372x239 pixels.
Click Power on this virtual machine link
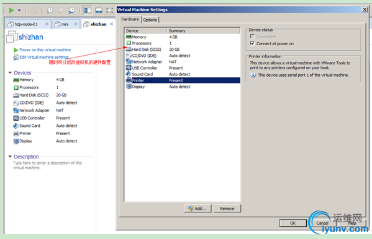click(45, 50)
